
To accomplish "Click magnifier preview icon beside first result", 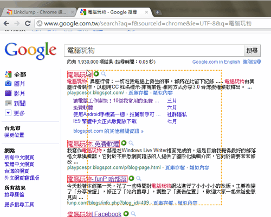I will click(x=104, y=74).
